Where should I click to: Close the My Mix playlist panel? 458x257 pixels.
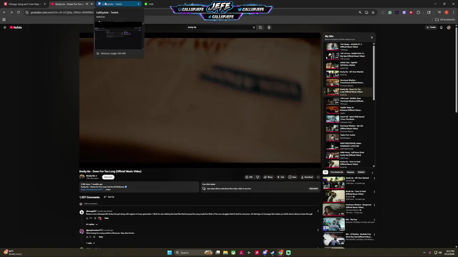(372, 37)
